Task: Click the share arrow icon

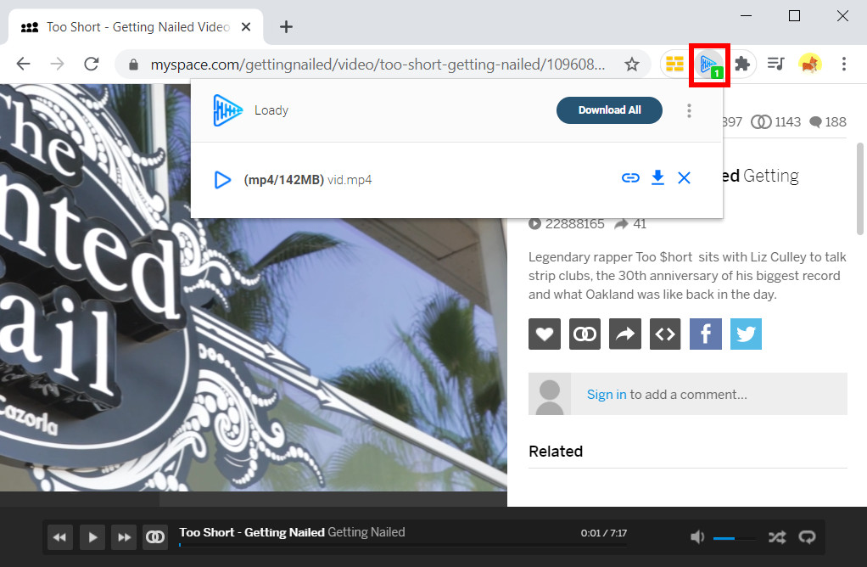Action: pos(625,334)
